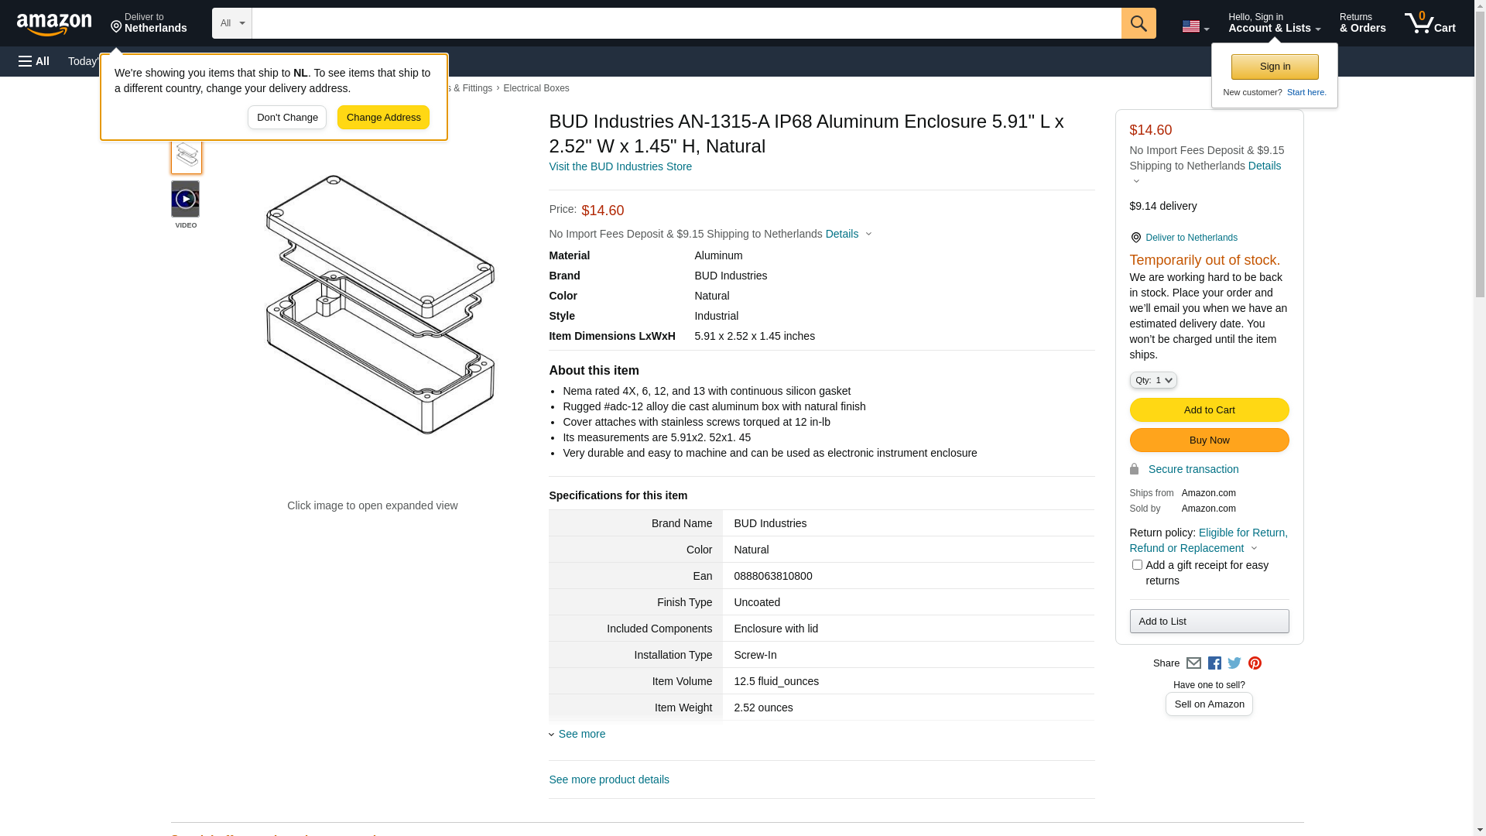Open the search category All dropdown

click(231, 23)
